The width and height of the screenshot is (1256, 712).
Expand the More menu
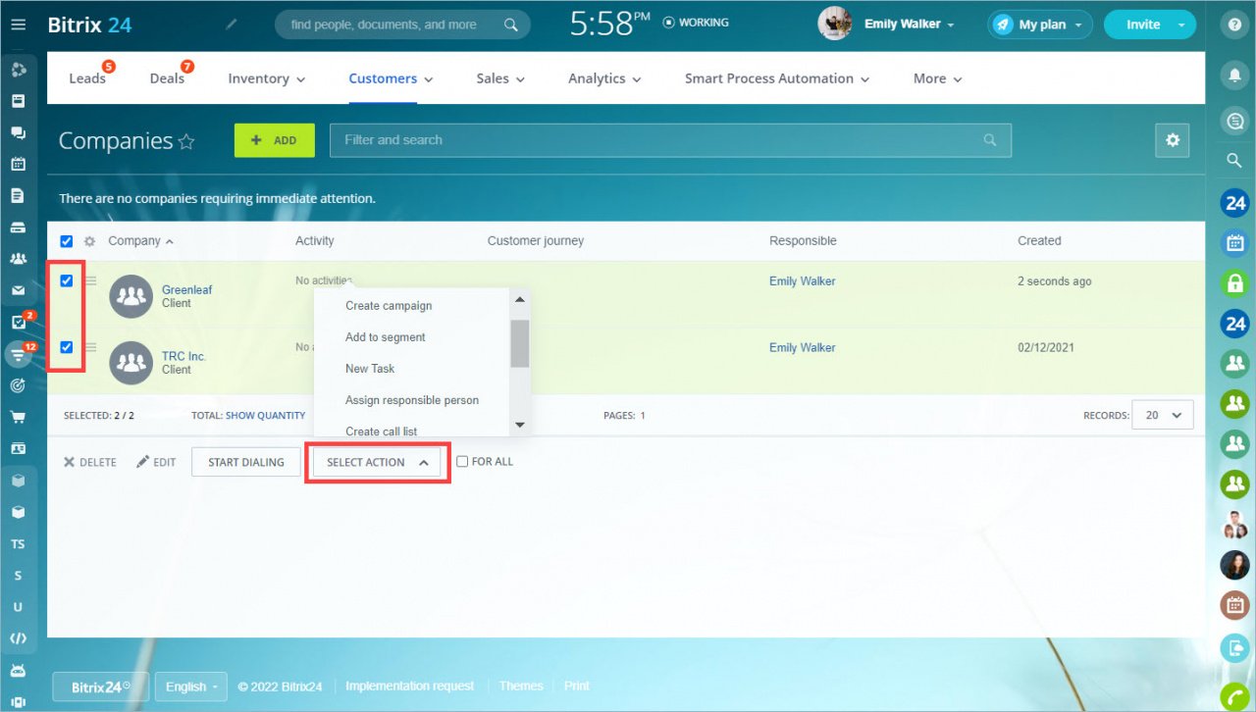click(x=937, y=78)
